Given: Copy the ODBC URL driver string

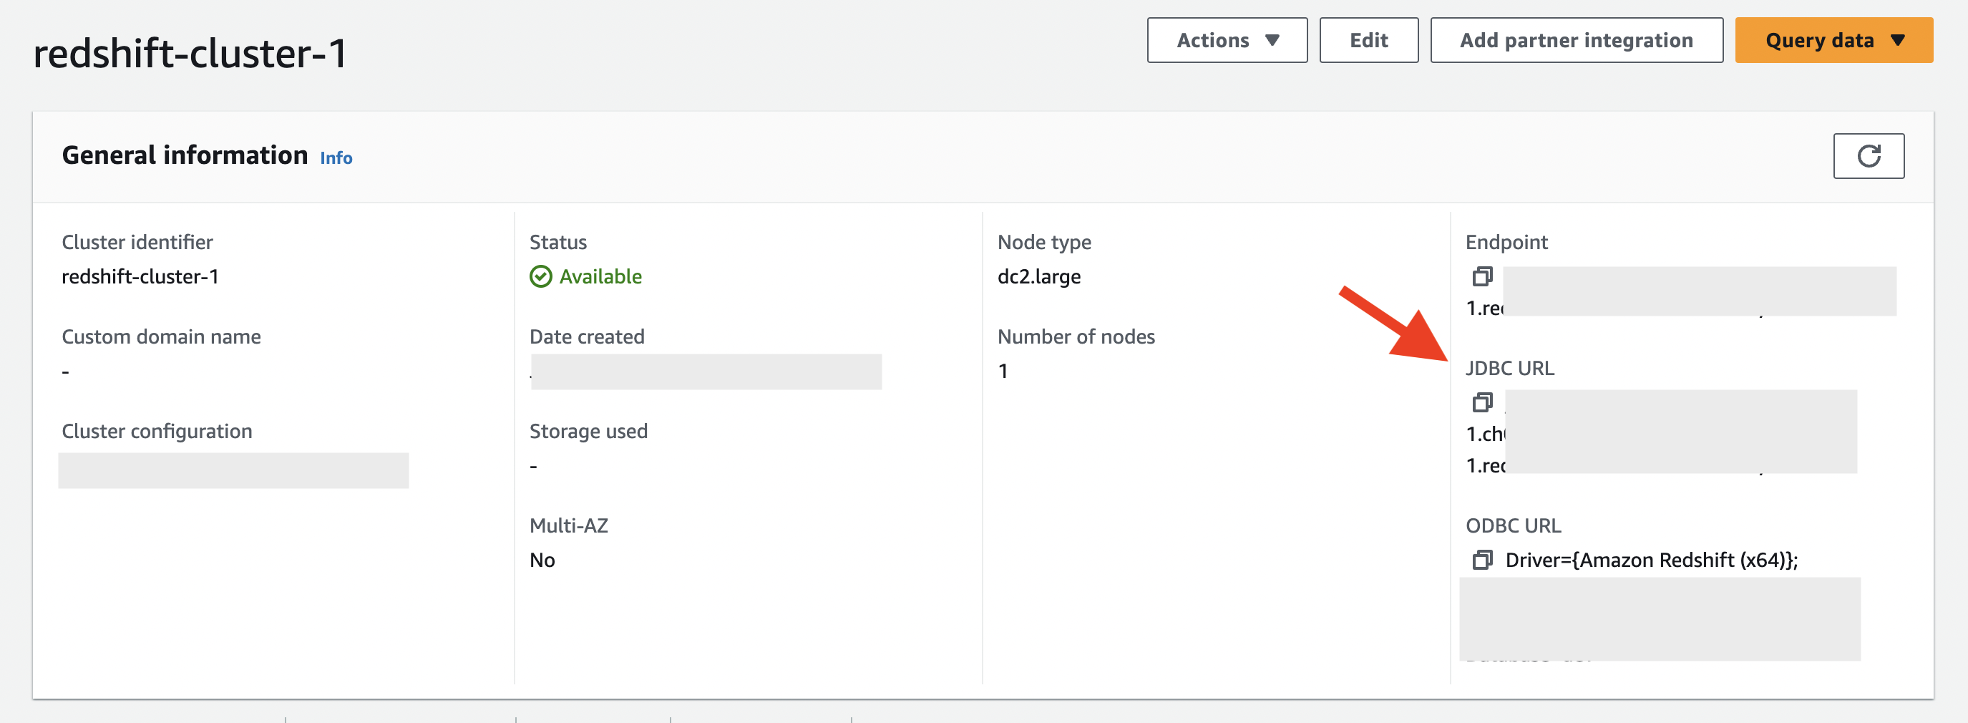Looking at the screenshot, I should [1482, 561].
